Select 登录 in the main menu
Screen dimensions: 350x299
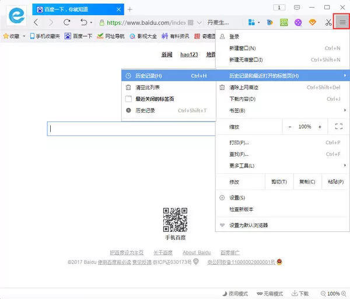[x=282, y=36]
